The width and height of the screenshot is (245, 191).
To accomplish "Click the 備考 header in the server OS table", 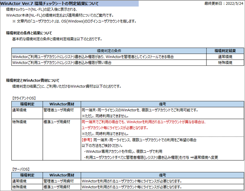I will [x=162, y=175].
